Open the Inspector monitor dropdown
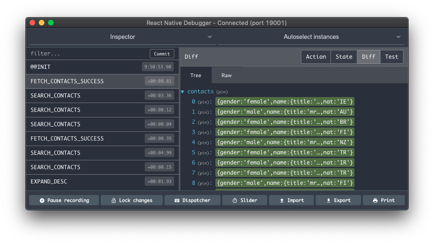This screenshot has height=244, width=434. [122, 37]
